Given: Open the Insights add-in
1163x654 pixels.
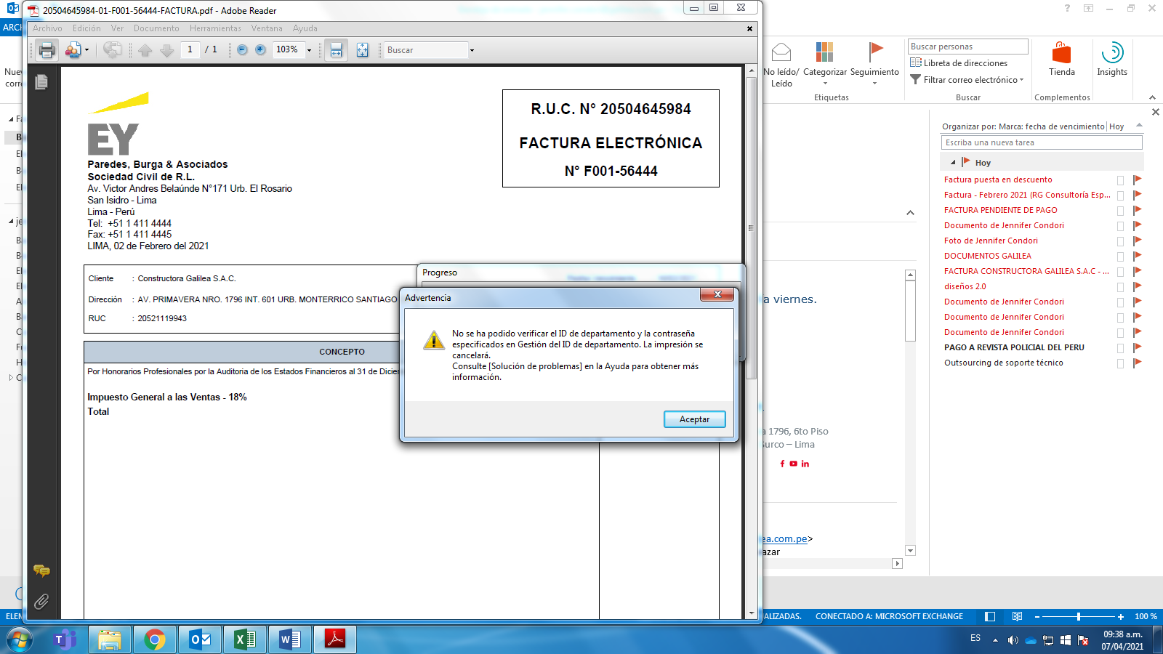Looking at the screenshot, I should click(x=1111, y=58).
